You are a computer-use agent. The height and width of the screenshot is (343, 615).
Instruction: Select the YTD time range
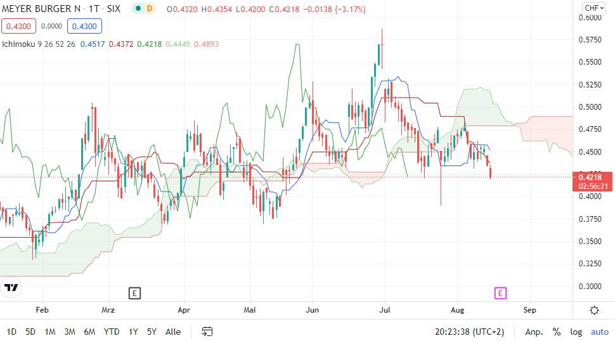(x=112, y=332)
